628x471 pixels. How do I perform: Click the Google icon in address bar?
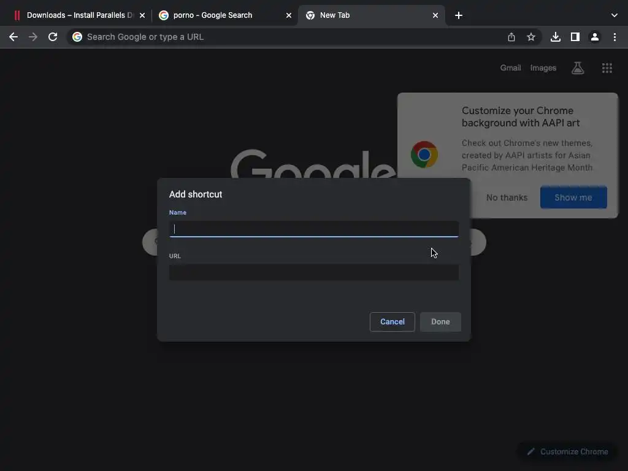coord(77,37)
